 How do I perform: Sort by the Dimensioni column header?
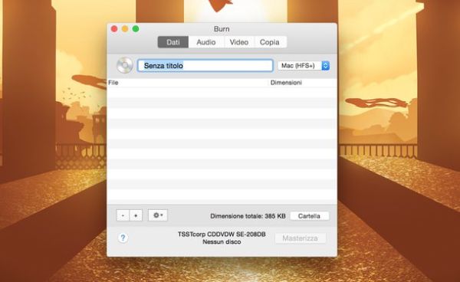click(303, 83)
